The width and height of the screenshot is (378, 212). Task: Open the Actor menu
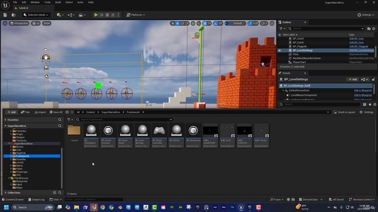[x=80, y=2]
